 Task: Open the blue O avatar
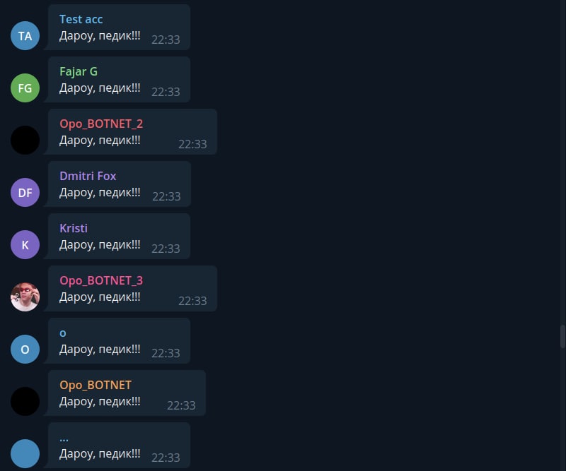[25, 350]
